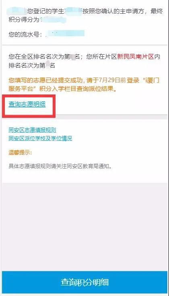Image resolution: width=169 pixels, height=296 pixels.
Task: Click the red 新民凤南片区 district name
Action: tap(136, 57)
